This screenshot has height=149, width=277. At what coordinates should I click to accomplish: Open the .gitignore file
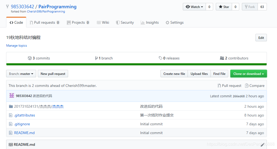[x=22, y=124]
